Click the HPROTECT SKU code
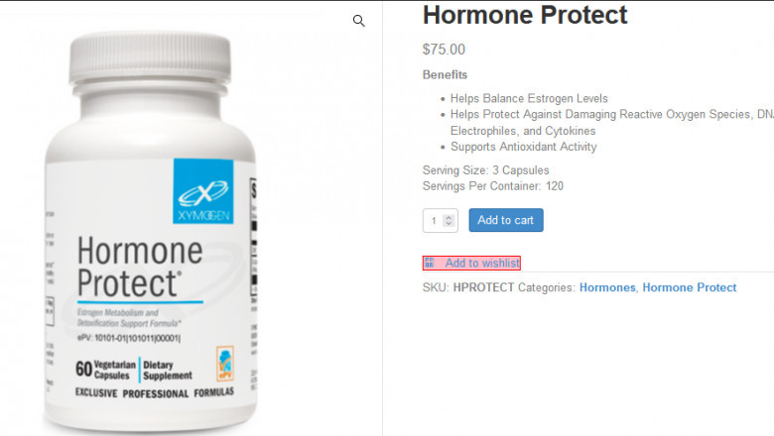Image resolution: width=774 pixels, height=436 pixels. click(x=483, y=287)
